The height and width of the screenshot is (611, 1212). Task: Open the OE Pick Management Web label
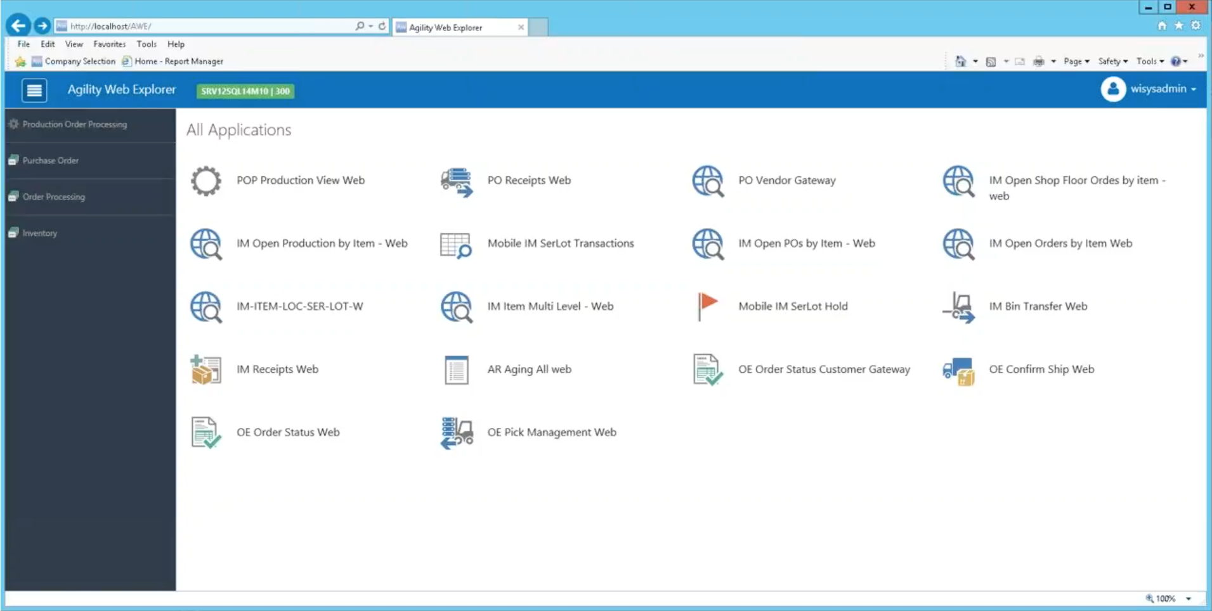pyautogui.click(x=552, y=432)
